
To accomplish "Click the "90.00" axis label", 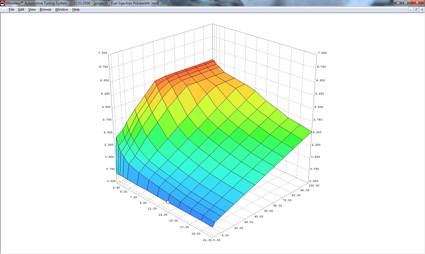I will (x=305, y=190).
